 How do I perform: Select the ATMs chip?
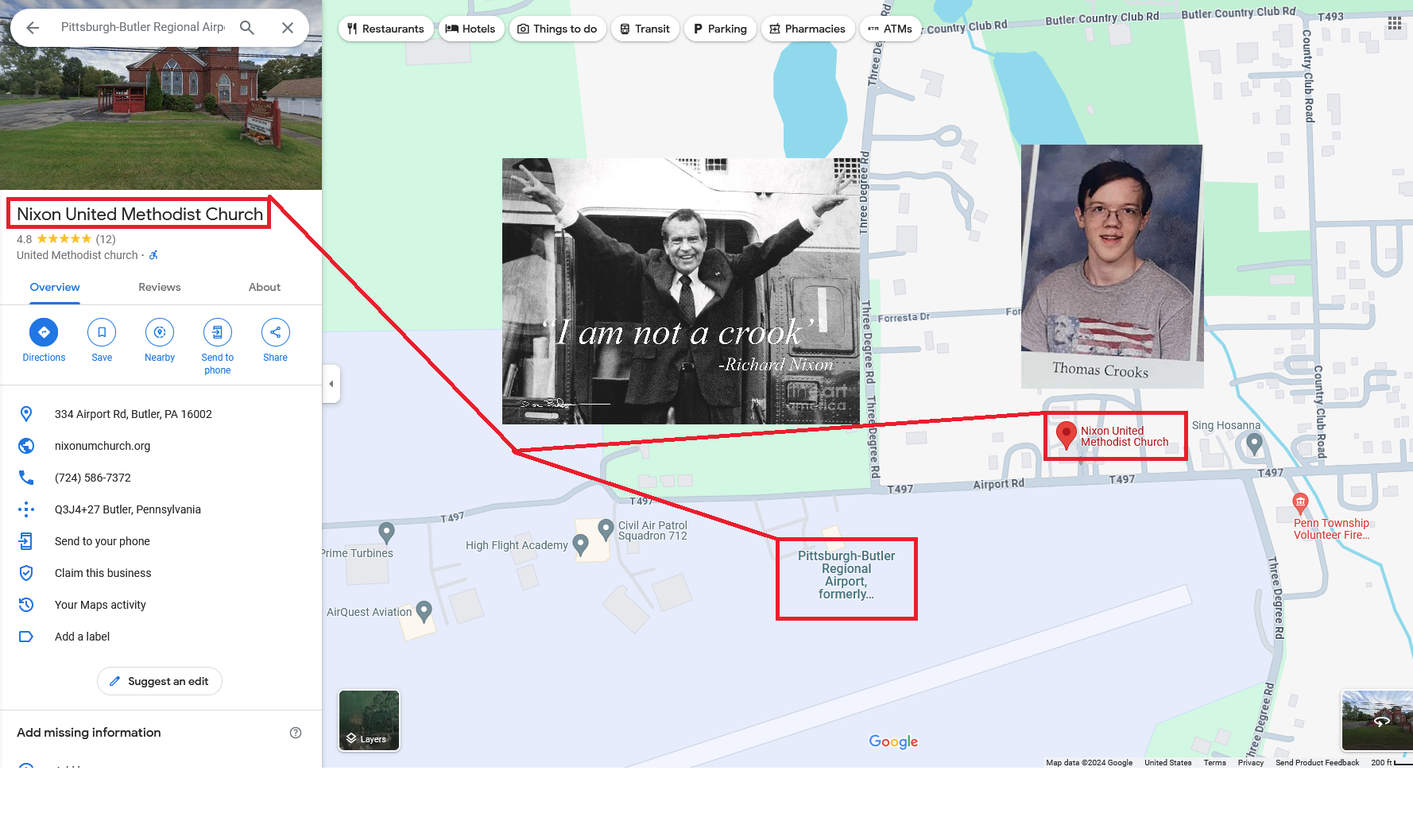[x=891, y=29]
